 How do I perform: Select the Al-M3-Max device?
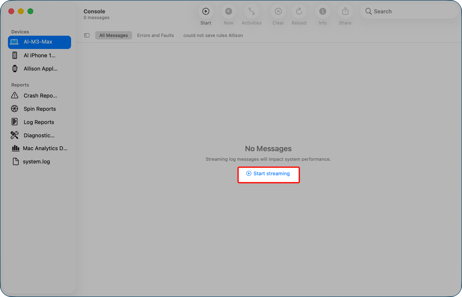click(x=40, y=42)
